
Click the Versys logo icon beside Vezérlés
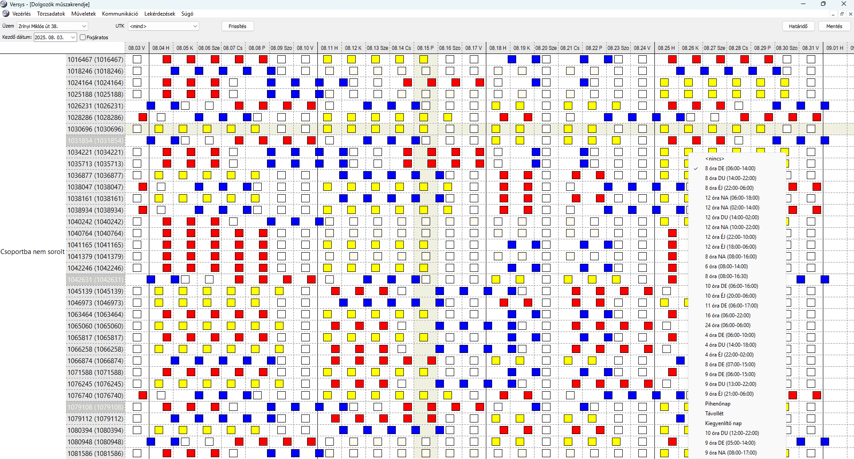click(6, 14)
